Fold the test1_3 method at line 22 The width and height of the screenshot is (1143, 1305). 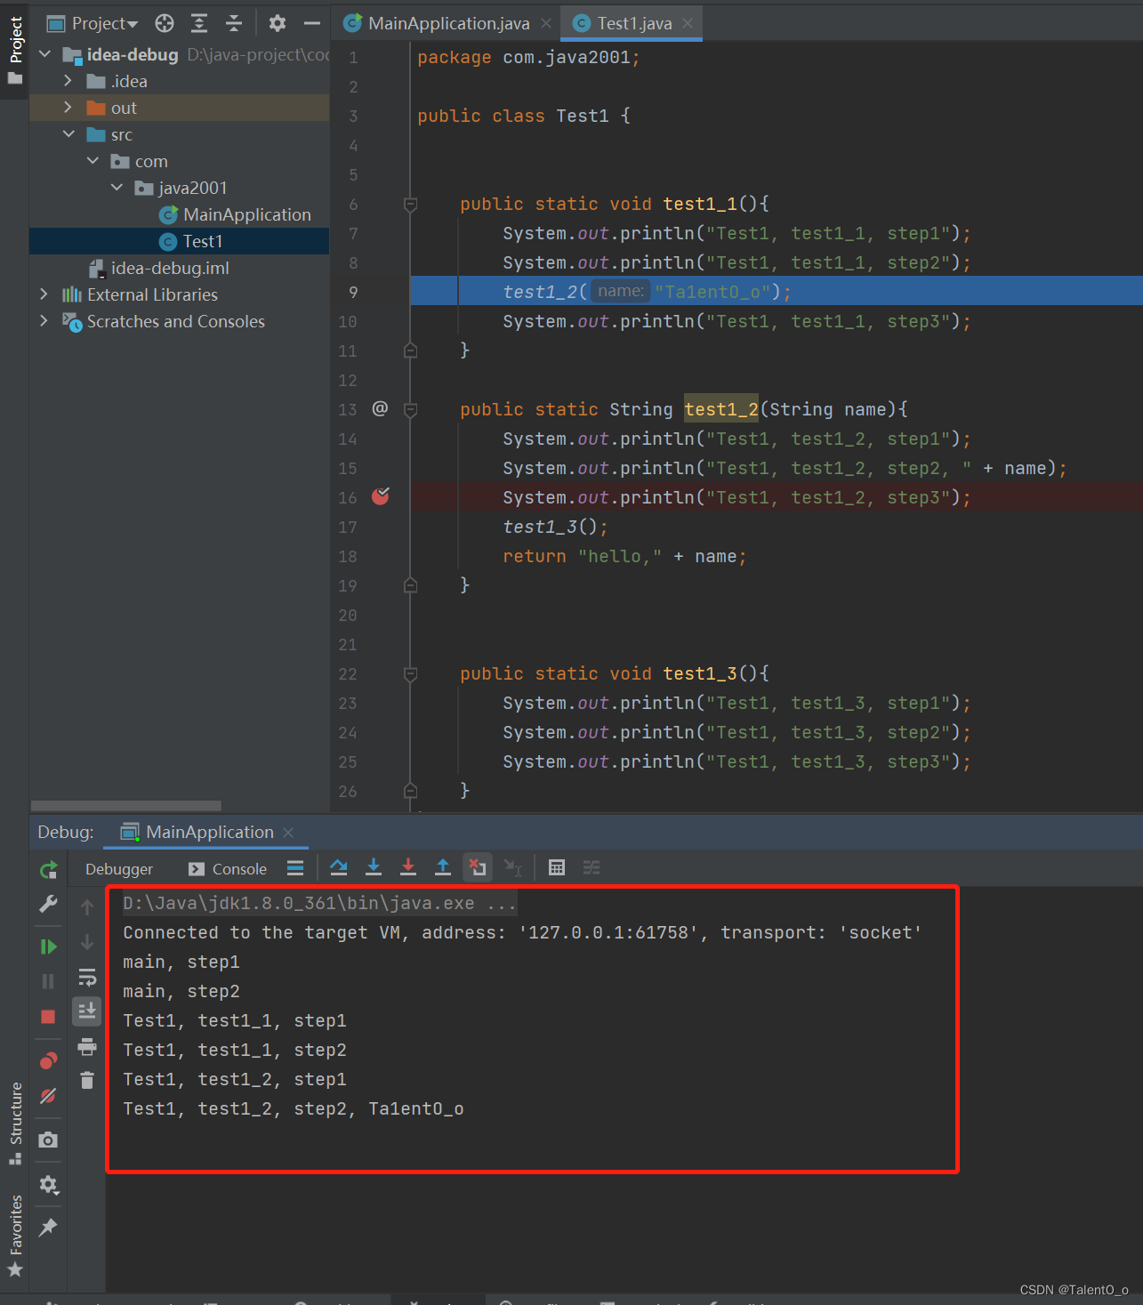(x=411, y=673)
